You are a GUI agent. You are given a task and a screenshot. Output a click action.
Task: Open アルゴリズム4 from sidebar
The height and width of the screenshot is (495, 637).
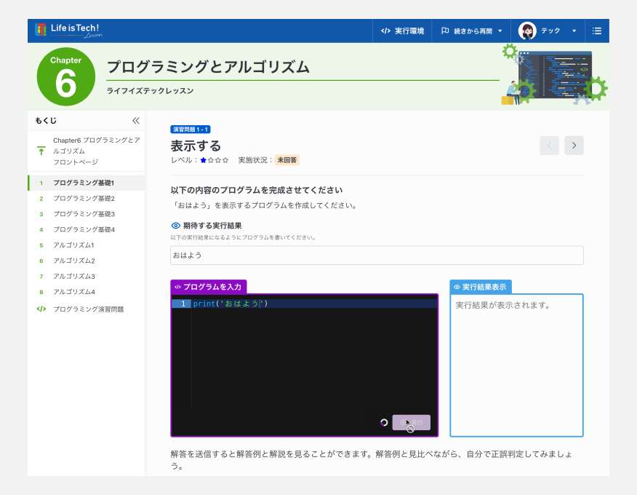tap(86, 292)
